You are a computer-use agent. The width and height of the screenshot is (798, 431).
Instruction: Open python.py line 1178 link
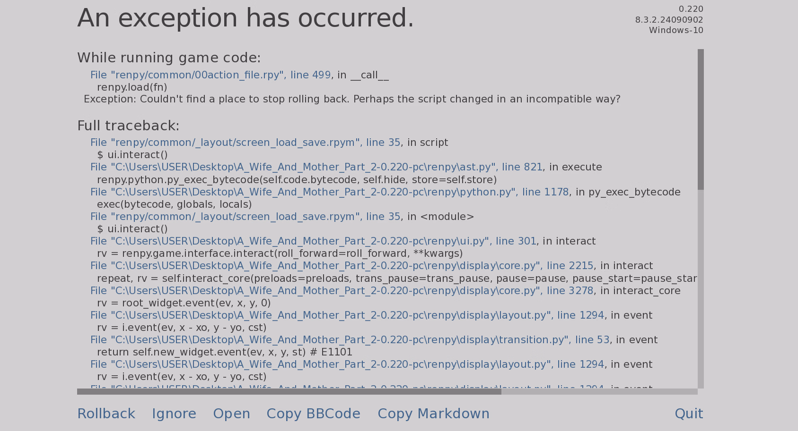point(329,192)
